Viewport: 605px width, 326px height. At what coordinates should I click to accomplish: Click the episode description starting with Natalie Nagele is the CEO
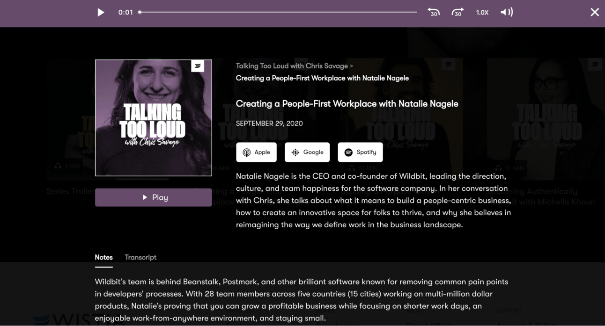[373, 200]
